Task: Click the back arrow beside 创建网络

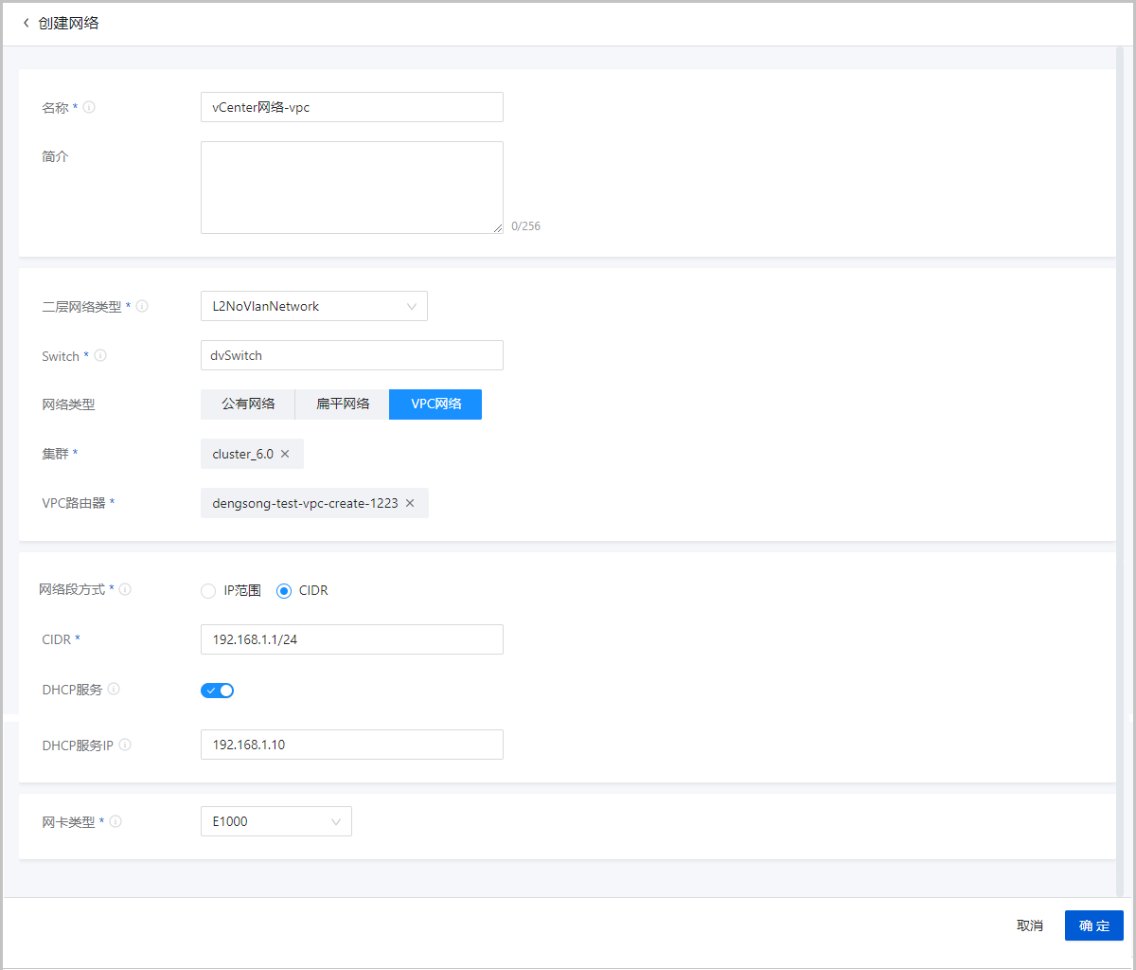Action: pos(26,23)
